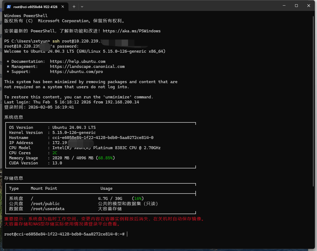This screenshot has height=251, width=317.
Task: Select the root@cci-e6058e84 terminal tab
Action: point(36,7)
